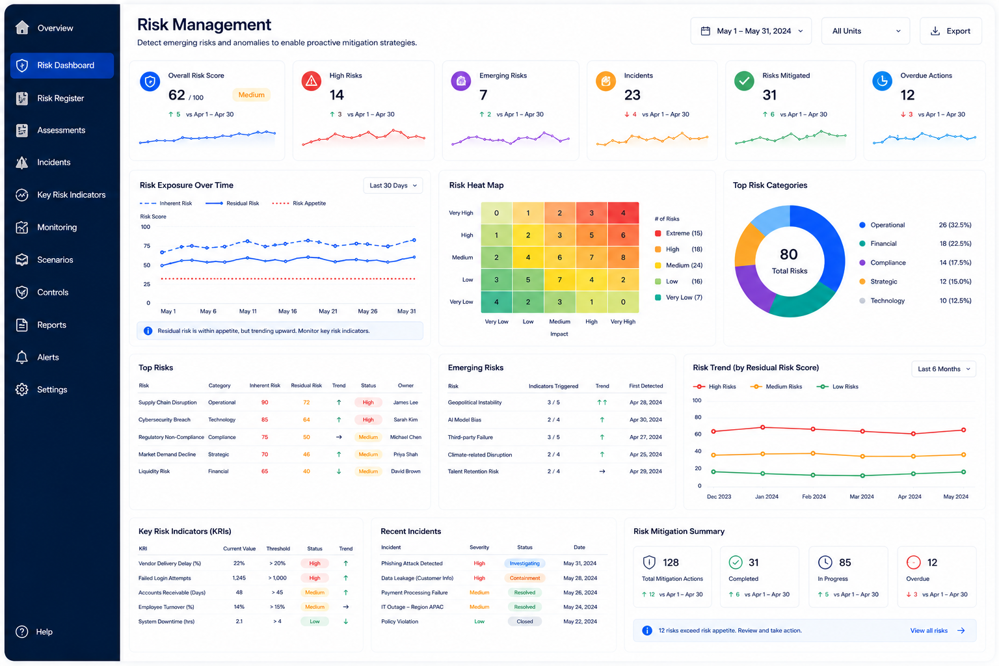Viewport: 999px width, 666px height.
Task: Toggle the Inherent Risk legend item
Action: click(x=166, y=204)
